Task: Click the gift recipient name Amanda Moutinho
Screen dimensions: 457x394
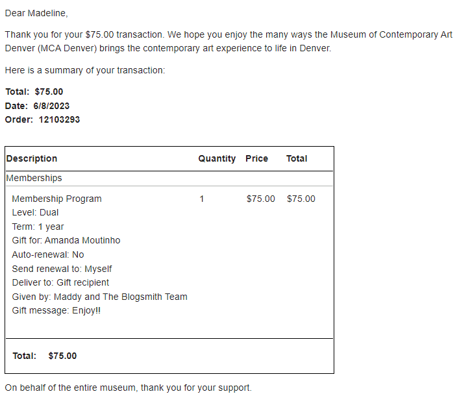Action: pos(82,240)
